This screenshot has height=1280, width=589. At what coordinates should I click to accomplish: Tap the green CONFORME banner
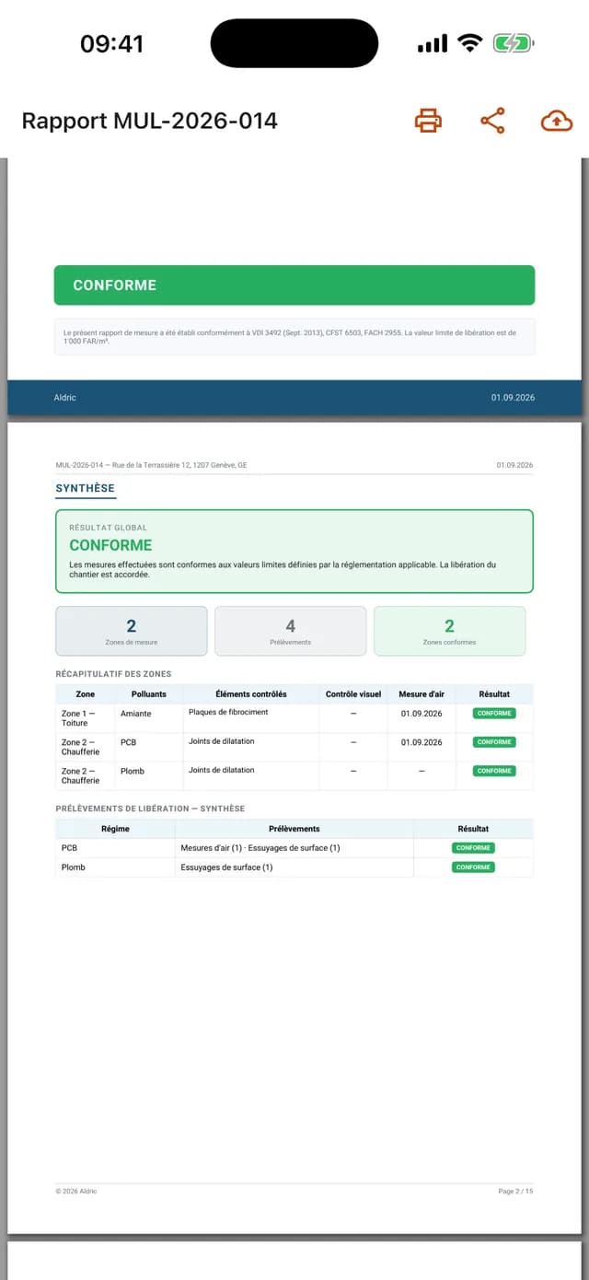[294, 285]
